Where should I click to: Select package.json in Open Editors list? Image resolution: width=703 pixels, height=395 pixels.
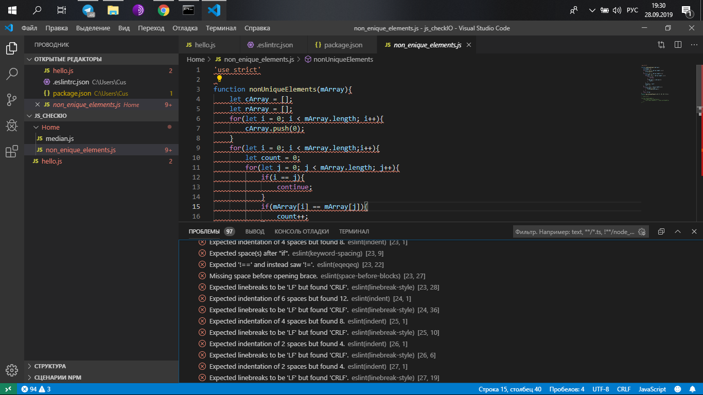pyautogui.click(x=101, y=93)
